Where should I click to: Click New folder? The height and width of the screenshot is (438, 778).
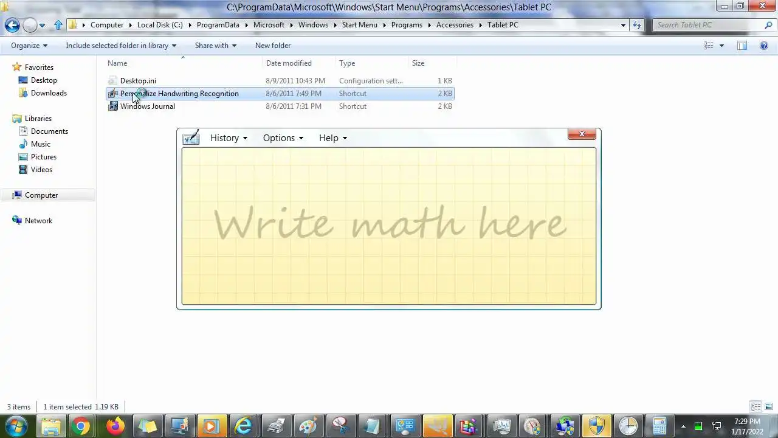tap(273, 46)
